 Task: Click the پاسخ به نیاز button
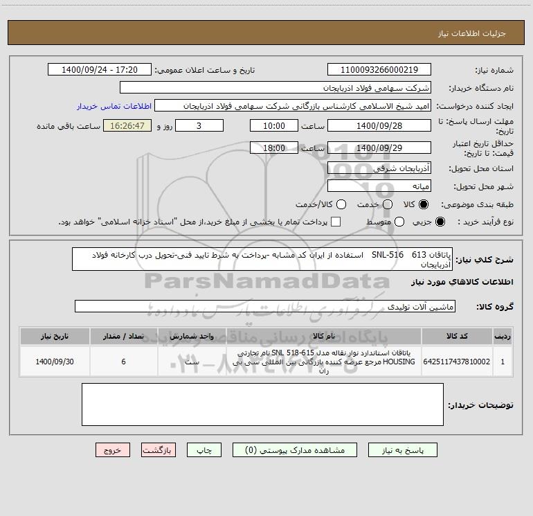[x=402, y=450]
